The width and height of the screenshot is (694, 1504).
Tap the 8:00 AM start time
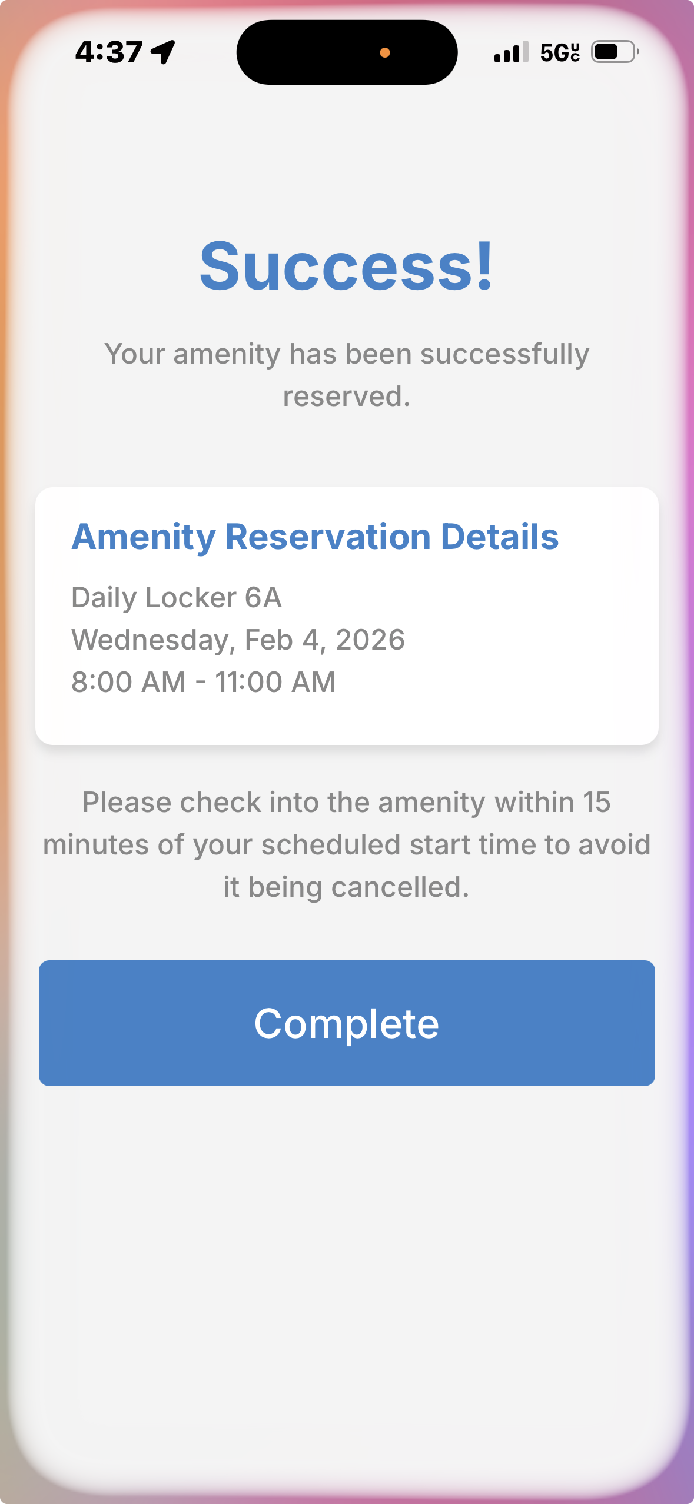click(x=128, y=683)
